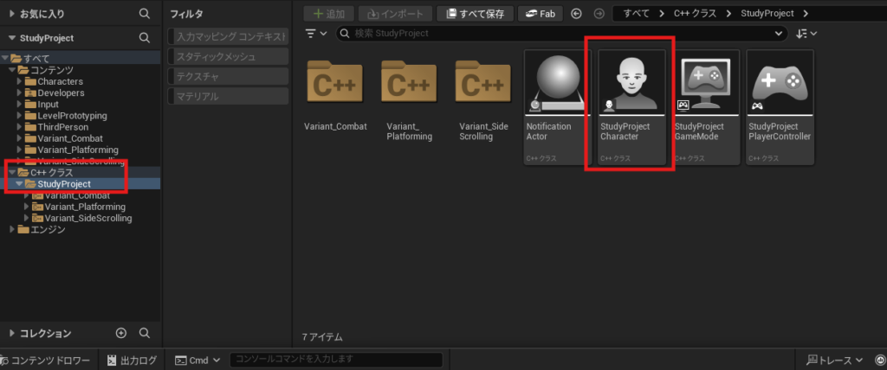Viewport: 887px width, 370px height.
Task: Open sort settings icon right of search
Action: pos(806,34)
